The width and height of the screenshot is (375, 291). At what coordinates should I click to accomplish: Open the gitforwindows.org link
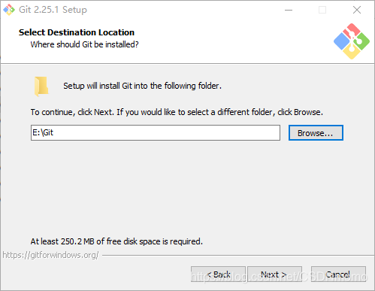[x=50, y=255]
